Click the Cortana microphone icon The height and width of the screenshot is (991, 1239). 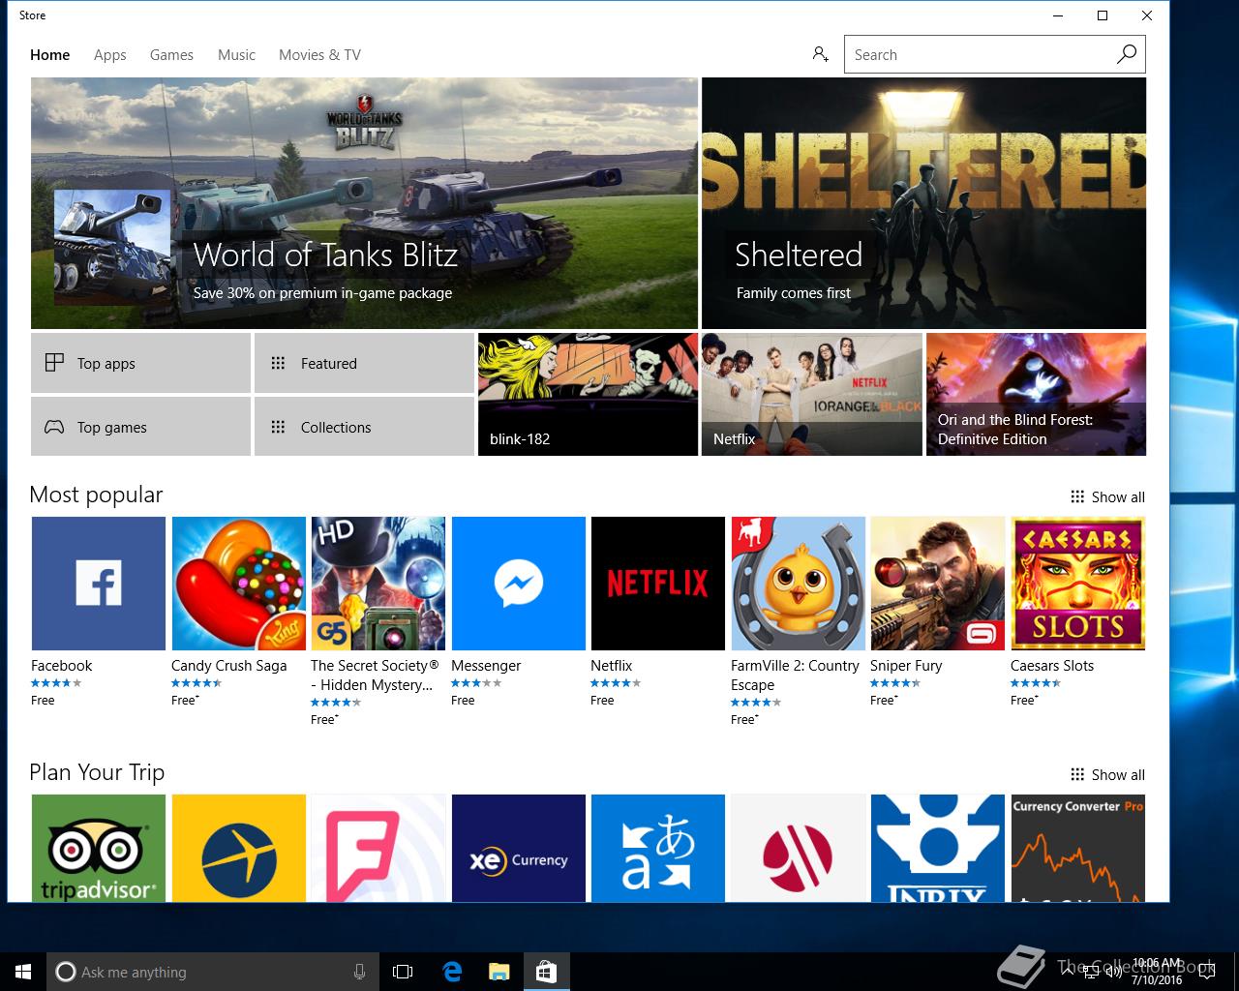[359, 972]
